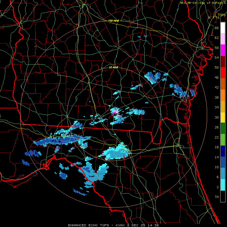Click the 18 legend label
Viewport: 227px width, 227px height.
[217, 147]
